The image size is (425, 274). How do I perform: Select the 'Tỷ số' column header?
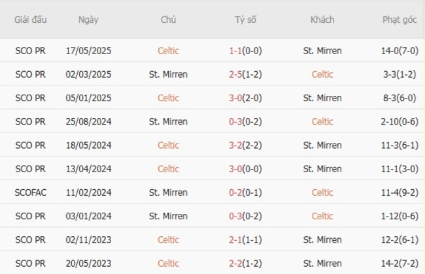click(246, 20)
